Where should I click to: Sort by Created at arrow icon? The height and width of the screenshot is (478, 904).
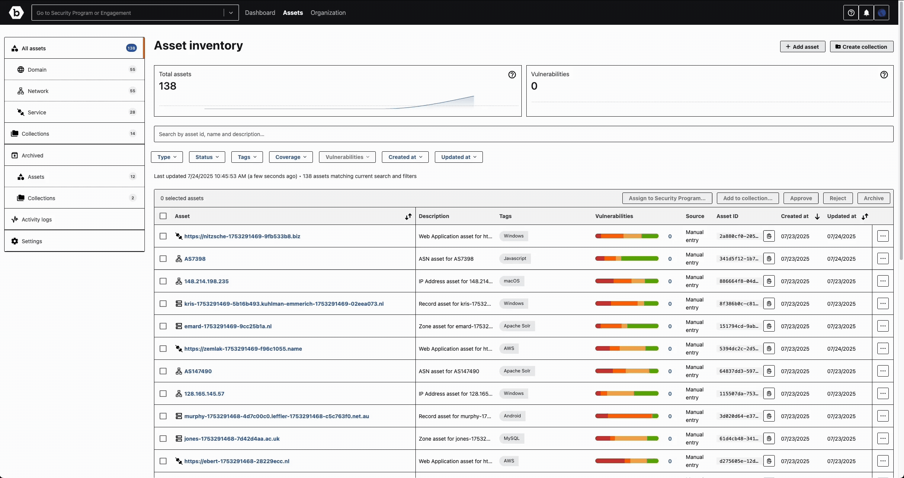point(817,217)
